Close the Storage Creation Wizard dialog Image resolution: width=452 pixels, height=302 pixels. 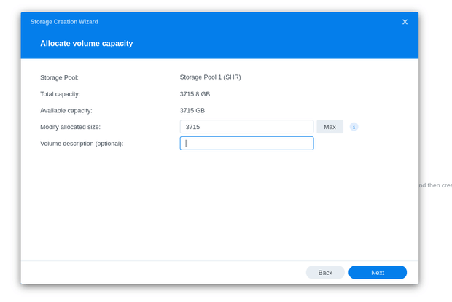pyautogui.click(x=405, y=22)
